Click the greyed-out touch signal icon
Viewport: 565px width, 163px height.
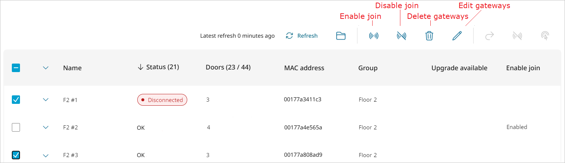coord(545,36)
